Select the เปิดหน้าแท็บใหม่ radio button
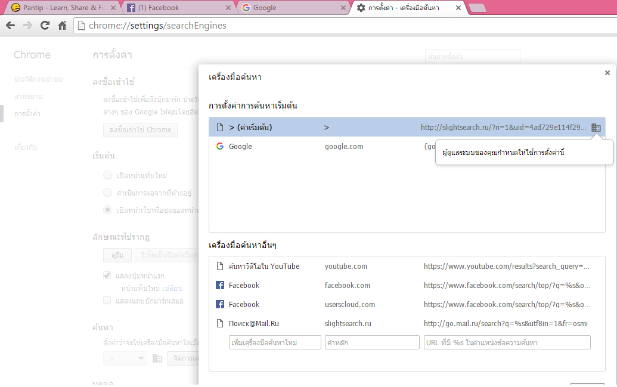This screenshot has height=387, width=617. click(x=107, y=175)
